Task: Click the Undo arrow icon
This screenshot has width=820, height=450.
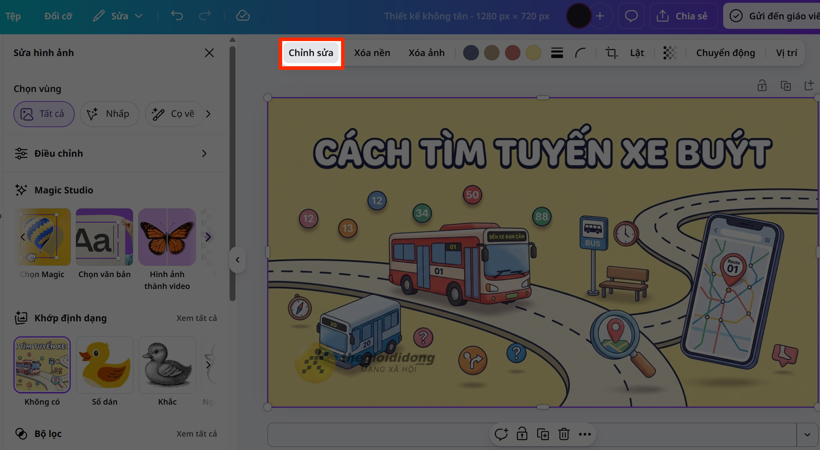Action: 177,16
